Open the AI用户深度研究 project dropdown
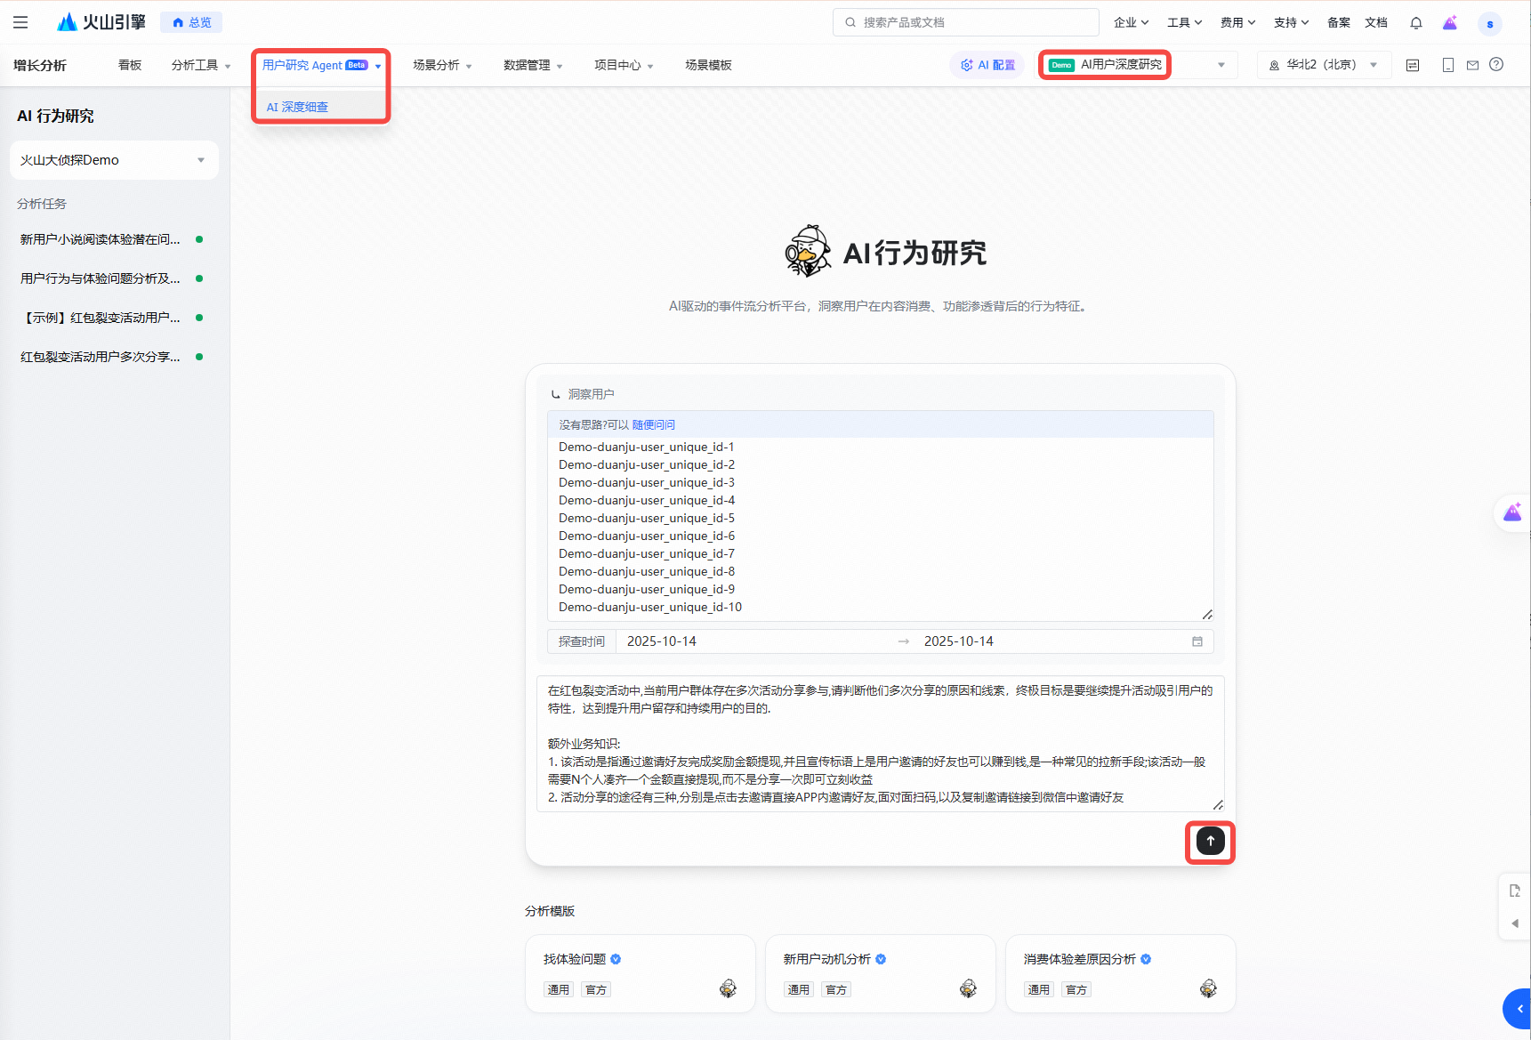The image size is (1531, 1040). (1138, 65)
